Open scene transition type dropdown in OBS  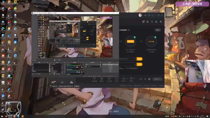coord(92,65)
